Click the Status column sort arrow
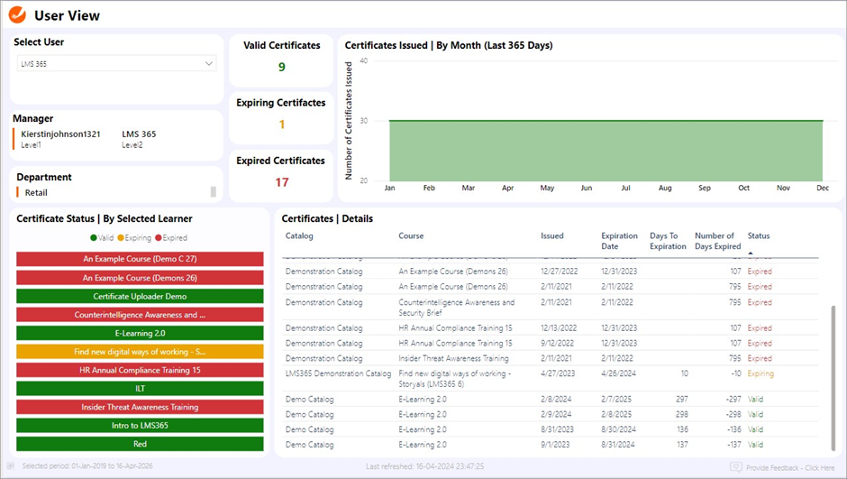The width and height of the screenshot is (847, 479). click(751, 253)
